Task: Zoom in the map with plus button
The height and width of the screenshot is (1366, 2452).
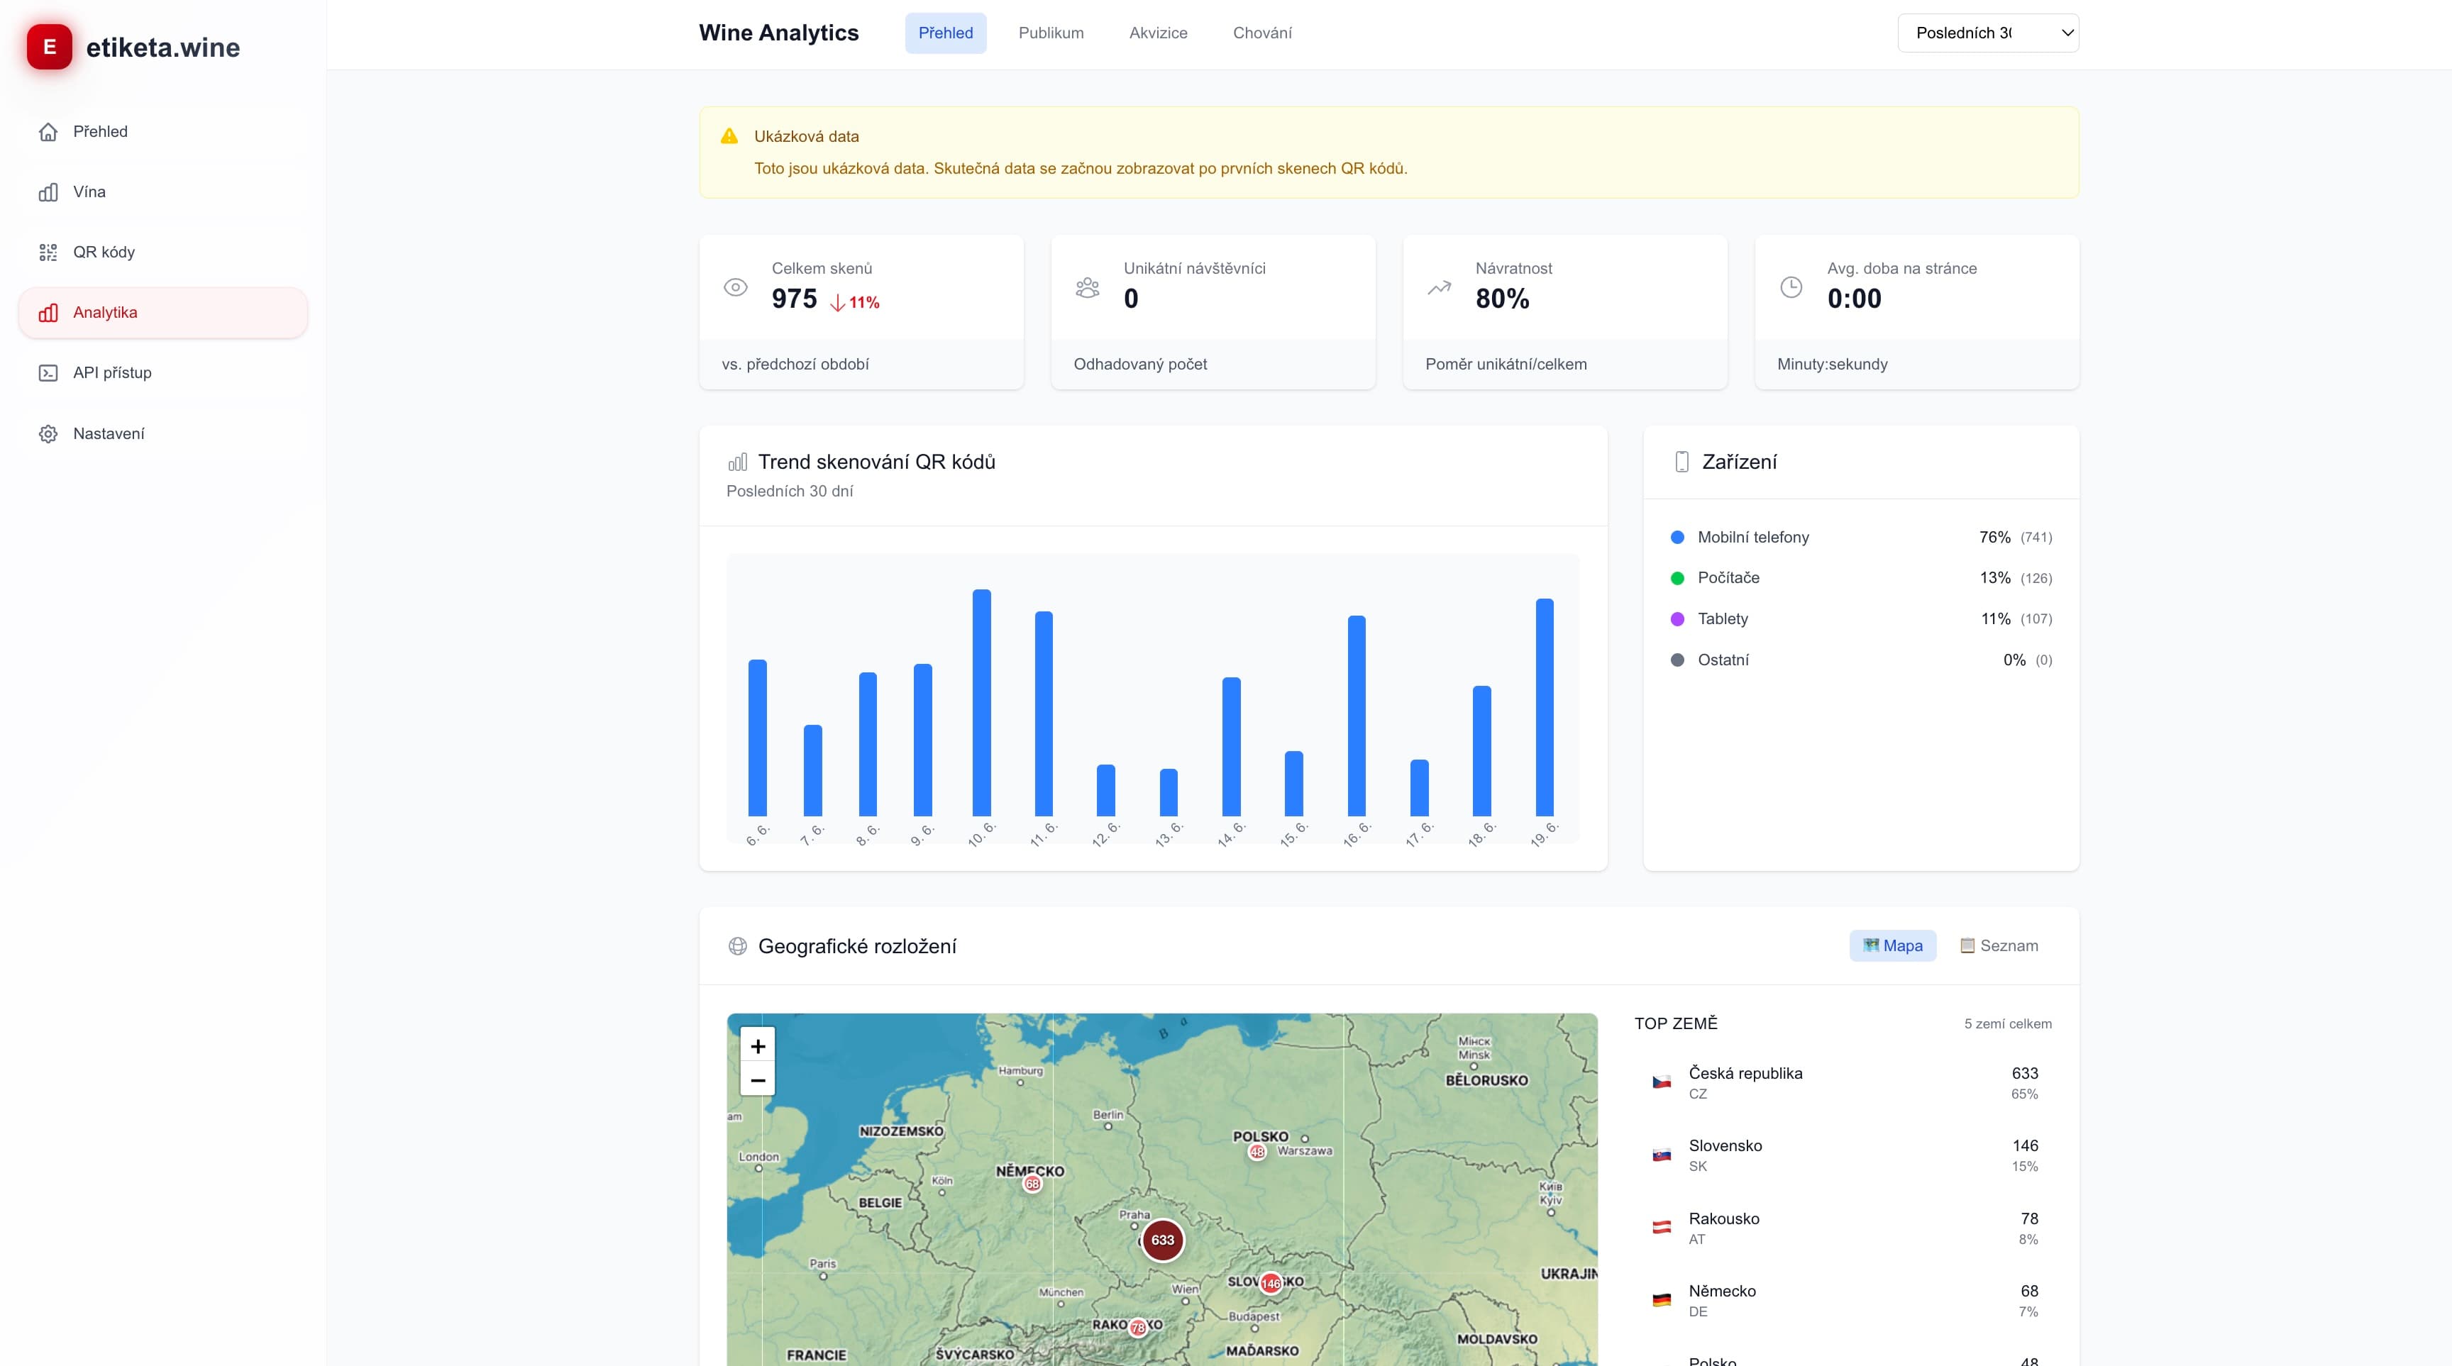Action: click(758, 1046)
